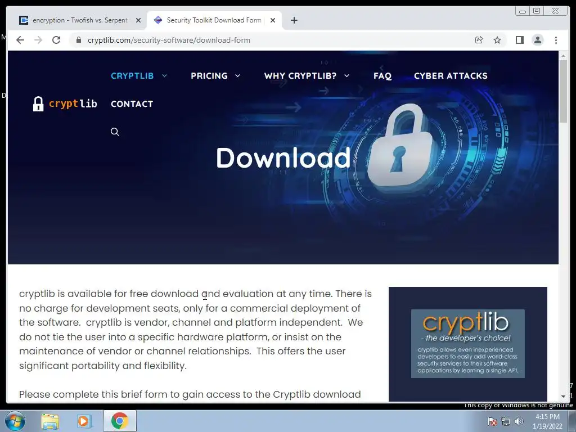
Task: Expand the CRYPTLIB menu chevron
Action: pyautogui.click(x=165, y=76)
